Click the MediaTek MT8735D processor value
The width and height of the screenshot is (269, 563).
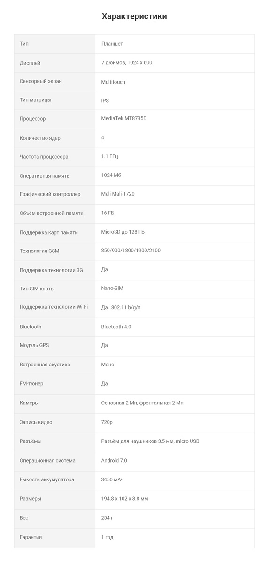(124, 119)
